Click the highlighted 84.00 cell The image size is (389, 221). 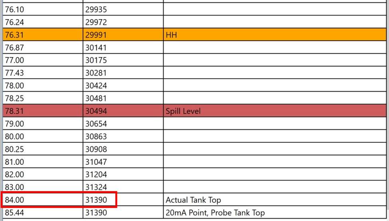tap(43, 200)
